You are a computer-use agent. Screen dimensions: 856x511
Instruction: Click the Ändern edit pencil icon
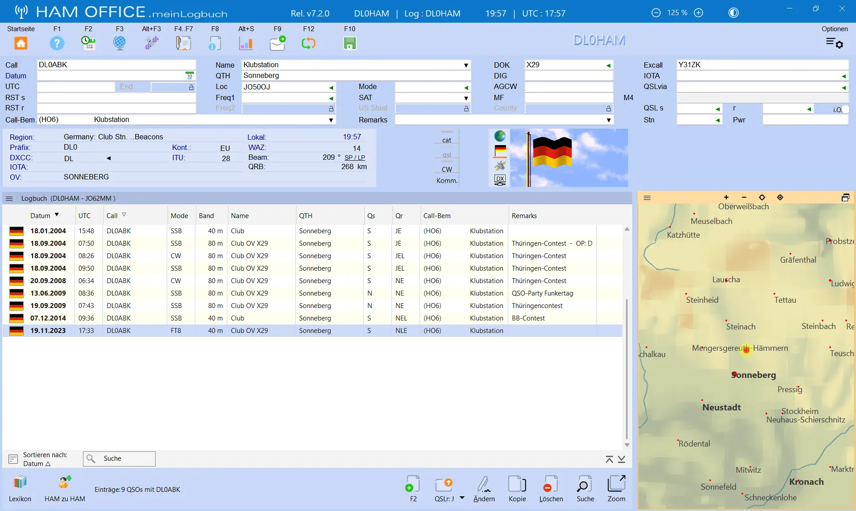484,485
